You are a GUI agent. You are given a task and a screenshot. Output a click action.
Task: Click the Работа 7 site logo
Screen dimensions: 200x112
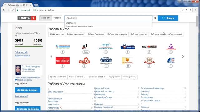coord(27,18)
